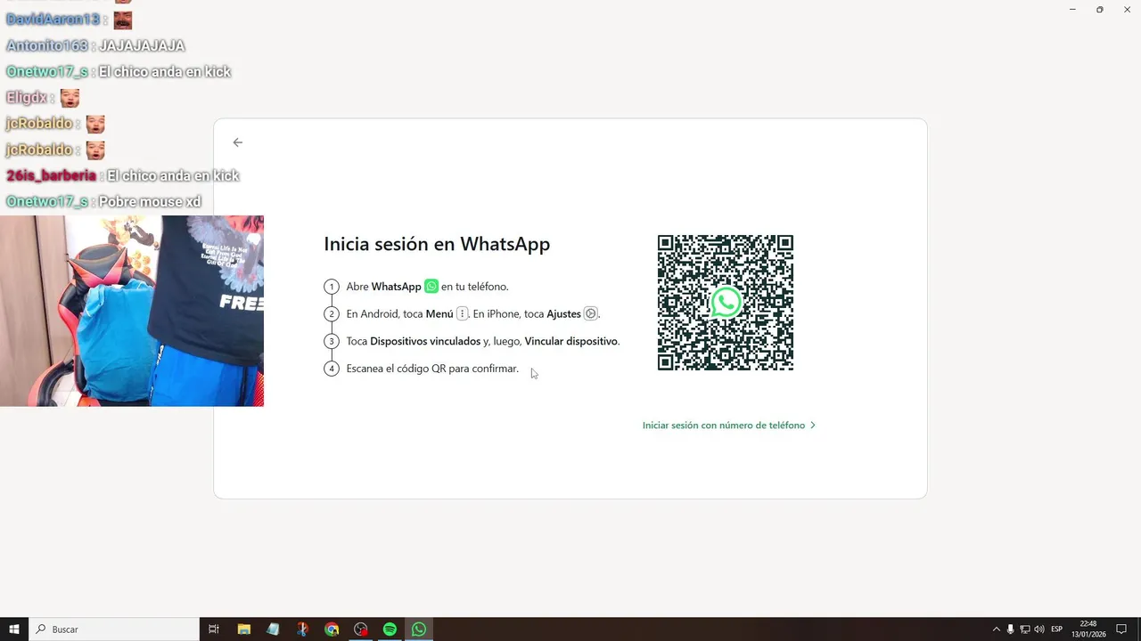Open the Windows notification center

1121,629
